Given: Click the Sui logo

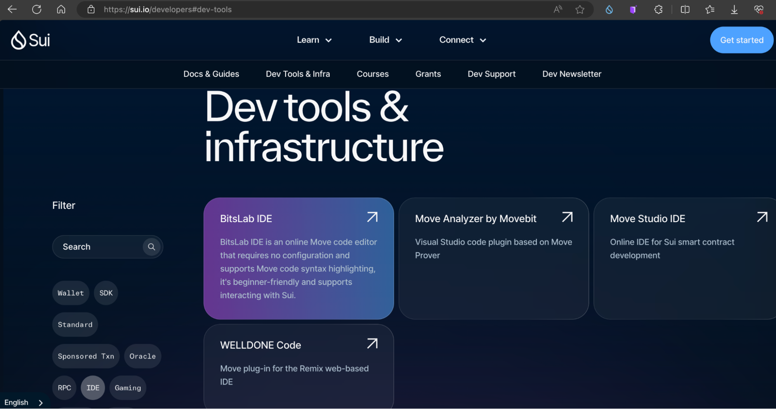Looking at the screenshot, I should 30,40.
